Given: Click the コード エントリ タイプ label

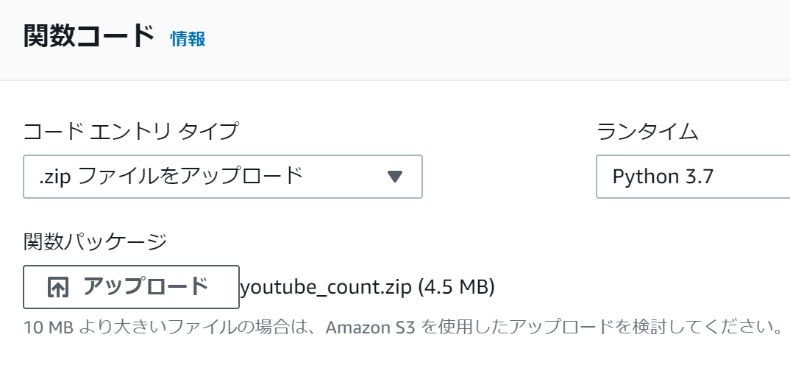Looking at the screenshot, I should [x=130, y=132].
